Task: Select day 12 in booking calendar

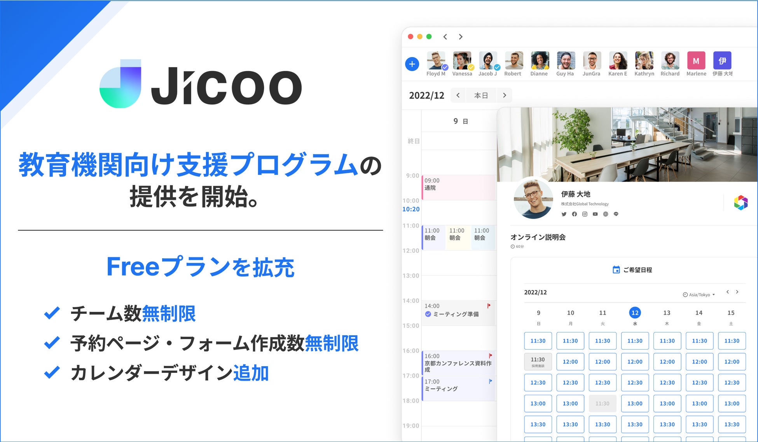Action: [635, 313]
